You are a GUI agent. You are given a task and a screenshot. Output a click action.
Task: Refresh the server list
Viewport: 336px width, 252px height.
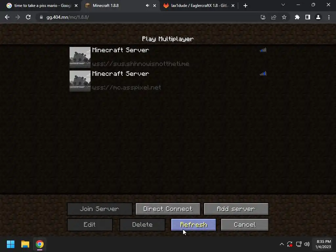click(x=194, y=225)
